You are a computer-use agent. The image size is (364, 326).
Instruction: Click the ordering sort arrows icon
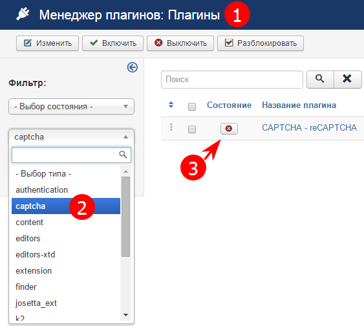click(171, 105)
